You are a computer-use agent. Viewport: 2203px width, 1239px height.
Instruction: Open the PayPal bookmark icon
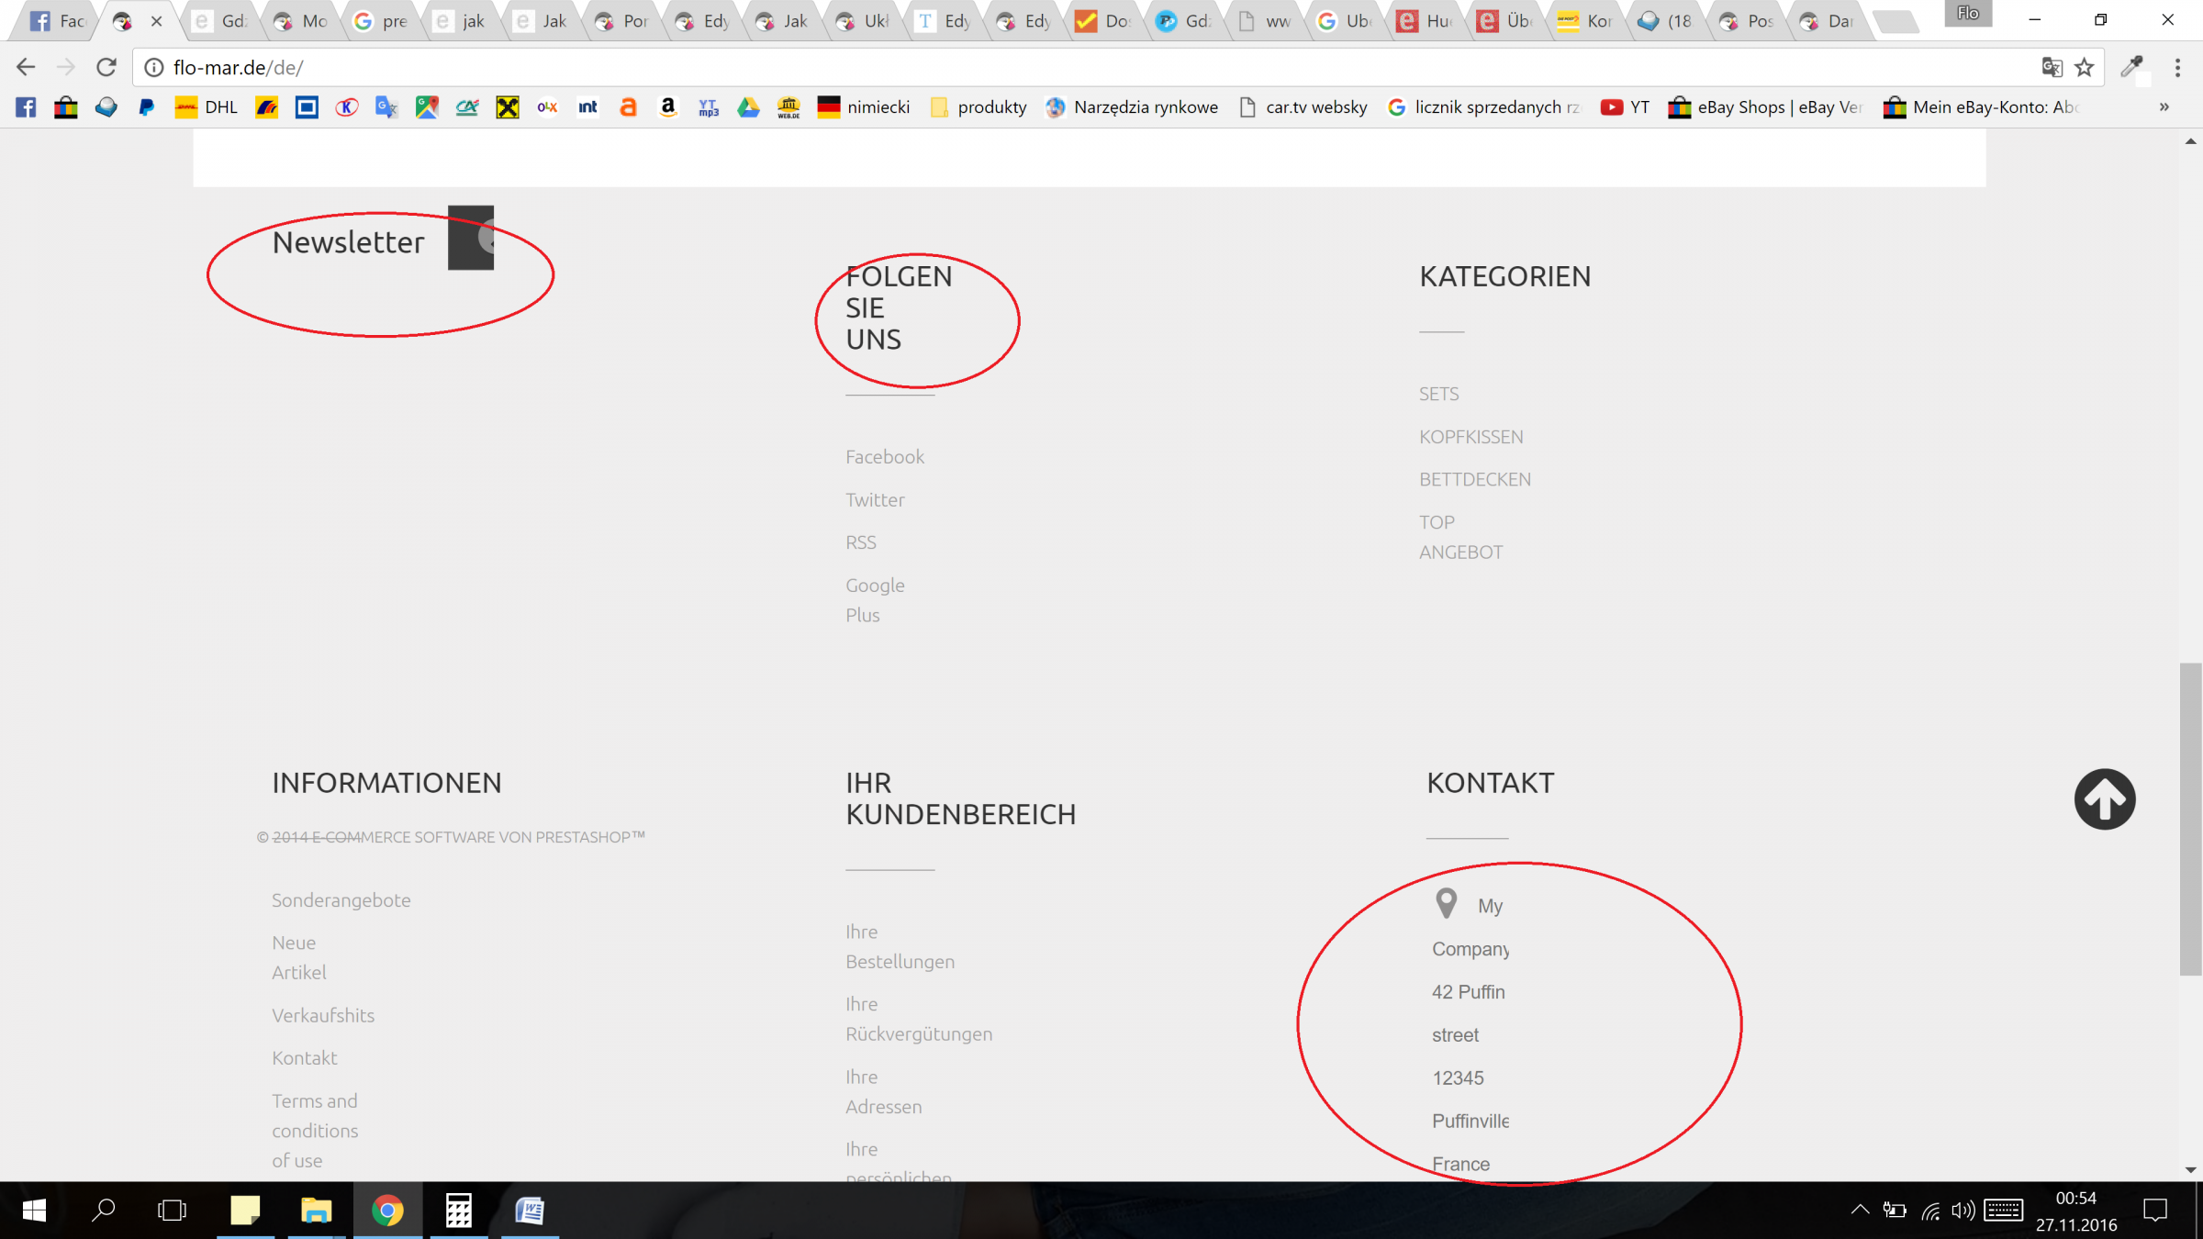[146, 107]
